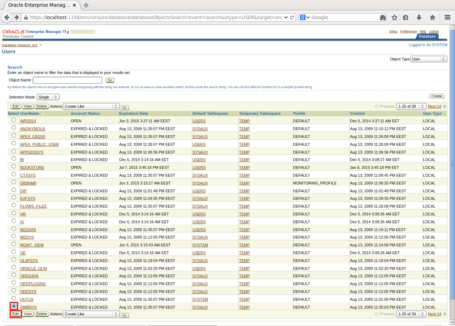Select the OUTLN user radio button

(14, 298)
